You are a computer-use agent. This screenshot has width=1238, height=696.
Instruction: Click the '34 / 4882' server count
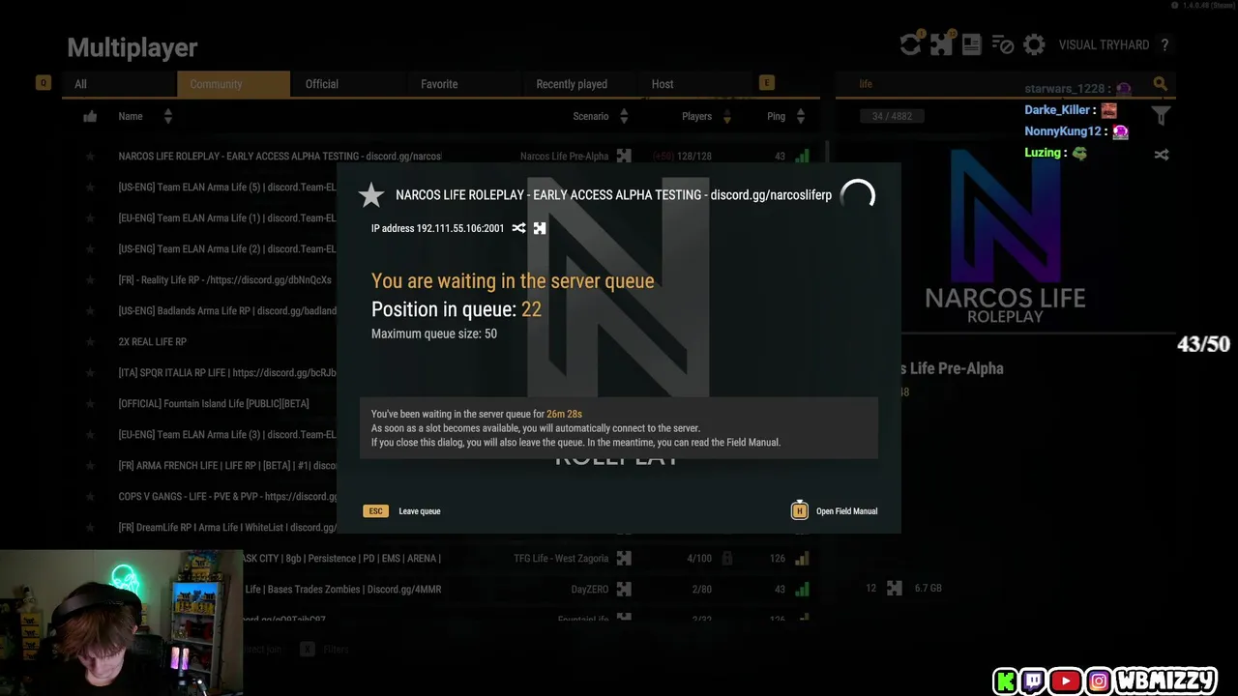point(893,116)
